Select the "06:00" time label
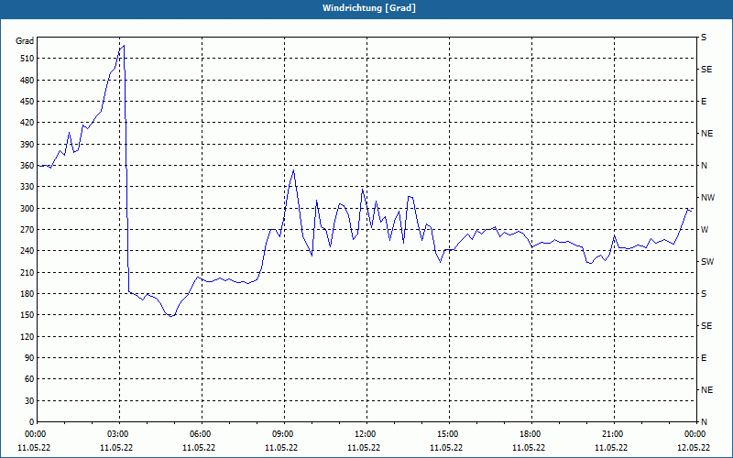This screenshot has width=733, height=458. click(x=200, y=434)
